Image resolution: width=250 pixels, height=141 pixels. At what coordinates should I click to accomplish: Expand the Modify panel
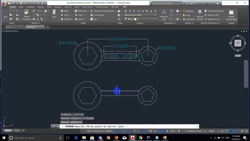(x=36, y=23)
